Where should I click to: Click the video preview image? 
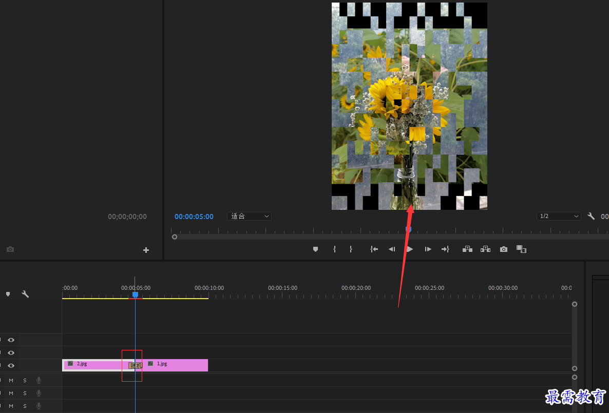click(409, 106)
